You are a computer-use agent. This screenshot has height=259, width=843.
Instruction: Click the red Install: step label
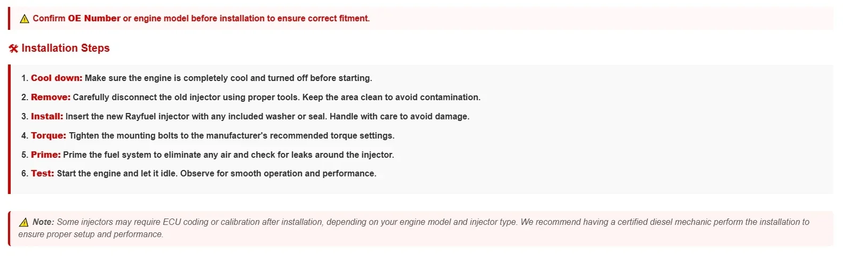(x=47, y=116)
